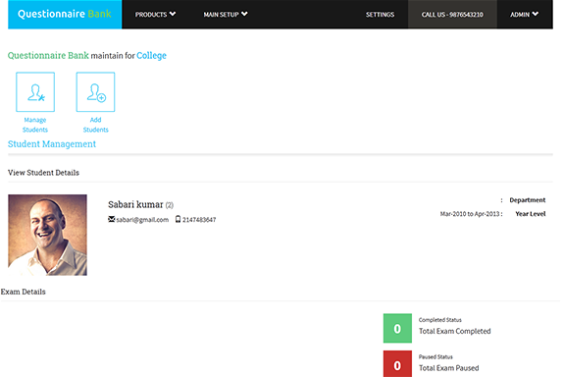Screen dimensions: 563x377
Task: Expand the Products dropdown menu
Action: (155, 15)
